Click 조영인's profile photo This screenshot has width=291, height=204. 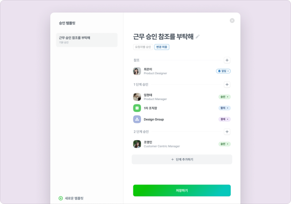coord(137,144)
